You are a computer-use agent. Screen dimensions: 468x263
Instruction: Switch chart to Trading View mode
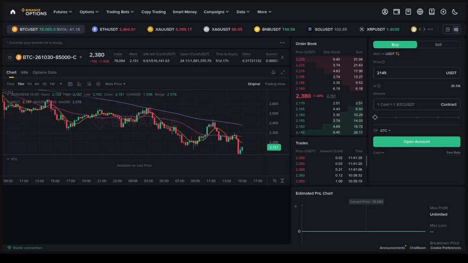click(x=275, y=84)
